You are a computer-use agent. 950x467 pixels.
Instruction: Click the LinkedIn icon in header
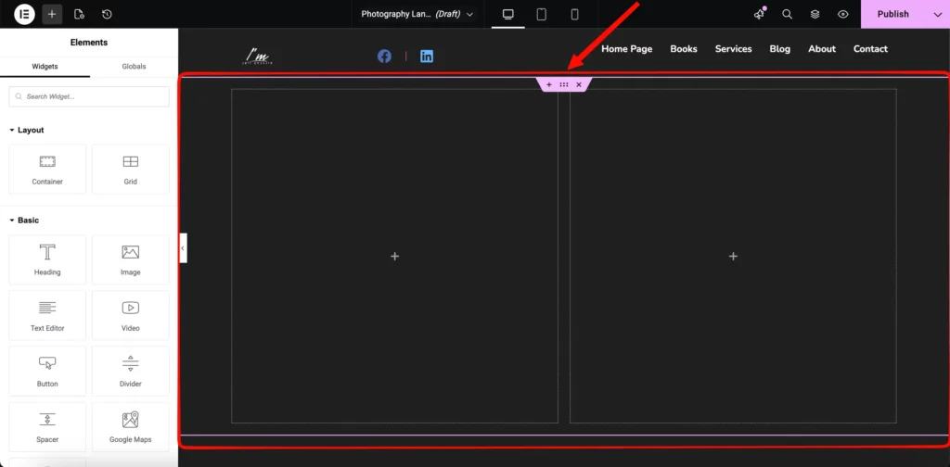[427, 57]
